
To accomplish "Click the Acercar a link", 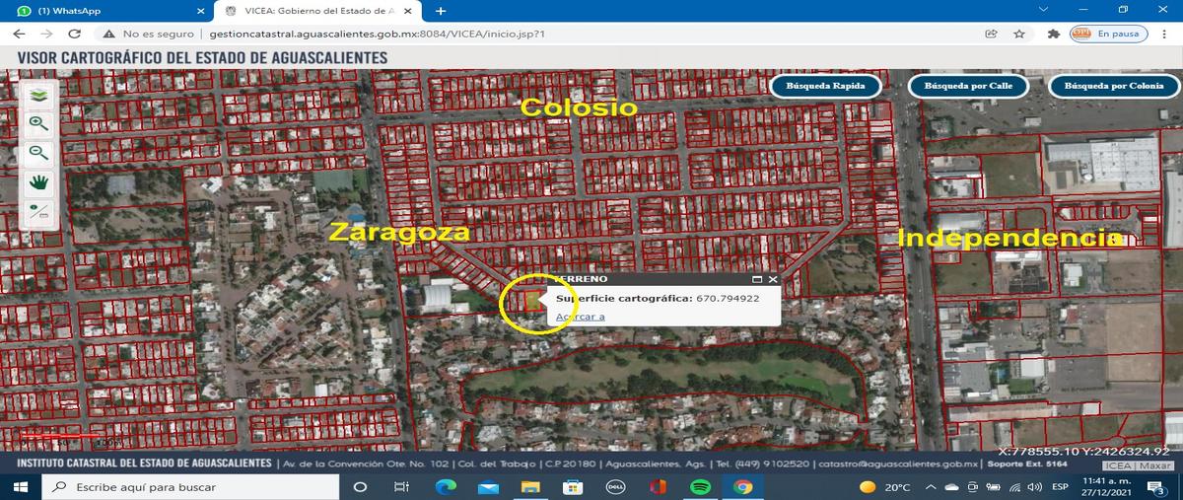I will pos(581,317).
